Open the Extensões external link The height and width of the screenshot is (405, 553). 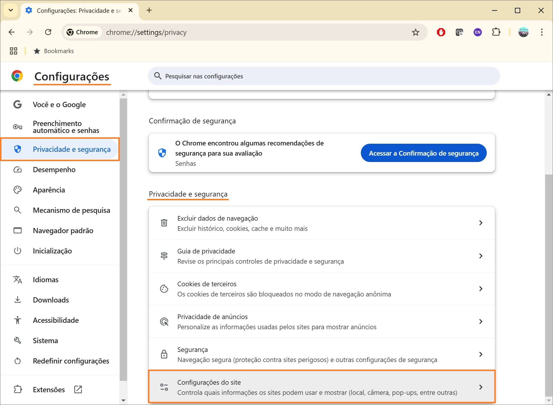click(x=60, y=390)
